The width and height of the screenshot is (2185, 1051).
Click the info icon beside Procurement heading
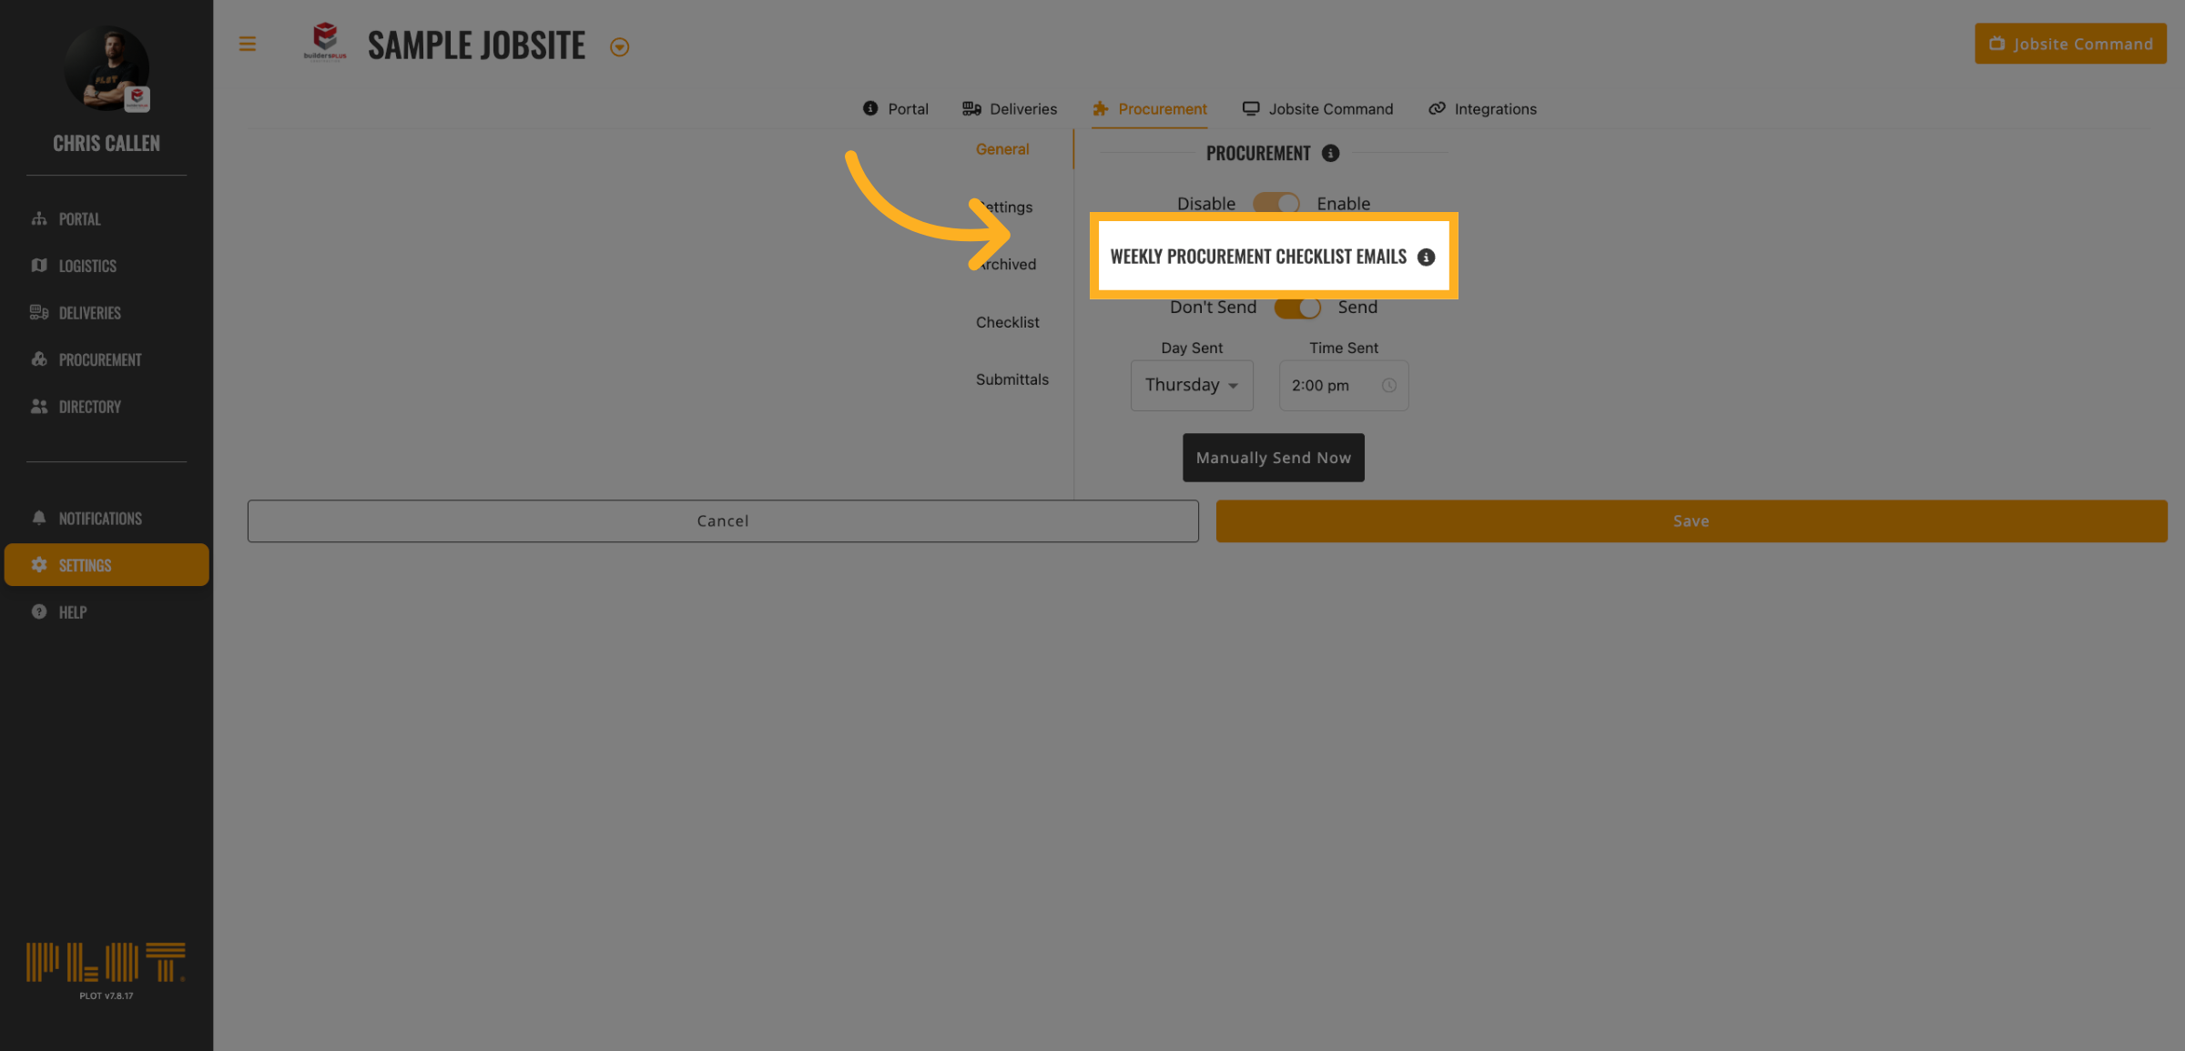click(1330, 153)
